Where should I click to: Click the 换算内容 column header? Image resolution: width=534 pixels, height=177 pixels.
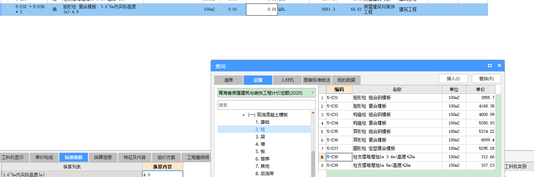click(x=162, y=167)
